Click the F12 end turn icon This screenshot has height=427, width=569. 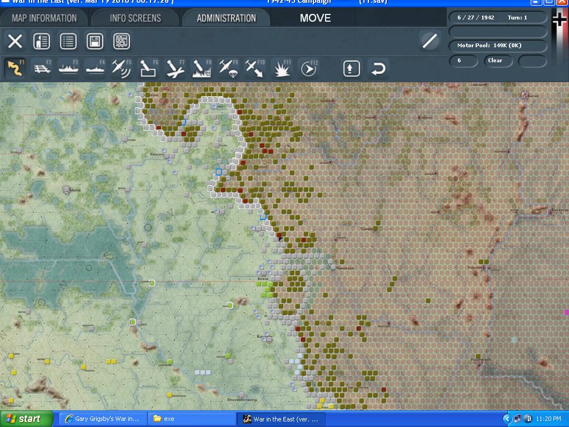[x=308, y=68]
